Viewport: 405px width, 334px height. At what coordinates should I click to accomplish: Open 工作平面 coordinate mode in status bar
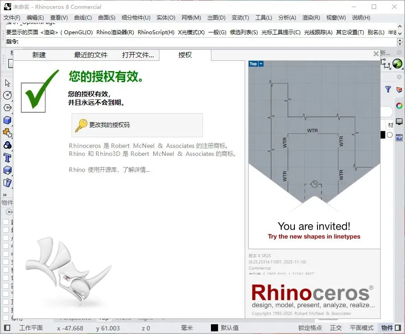tap(31, 328)
